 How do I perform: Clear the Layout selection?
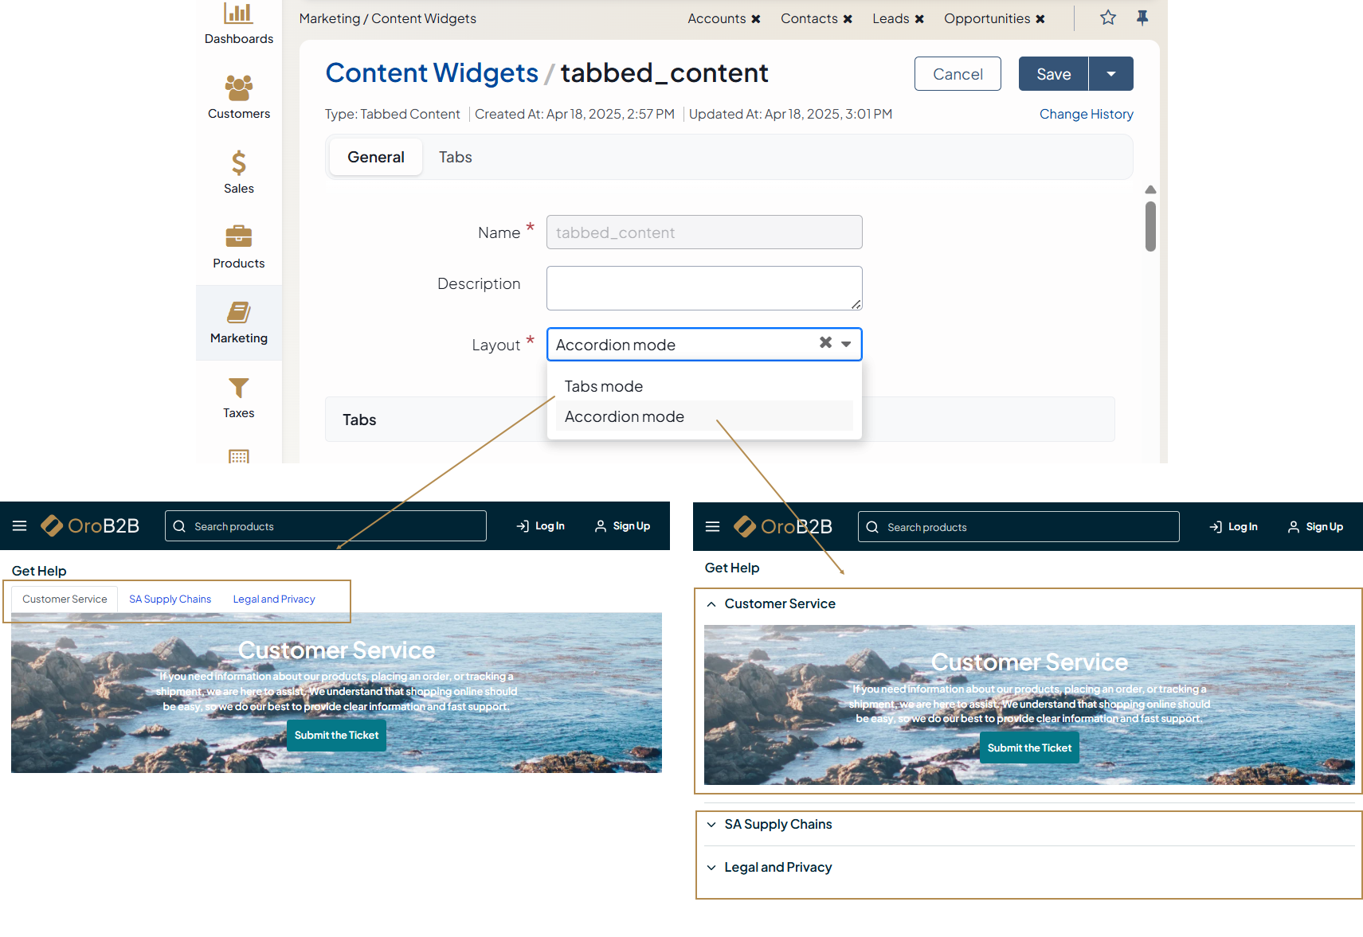pos(826,342)
